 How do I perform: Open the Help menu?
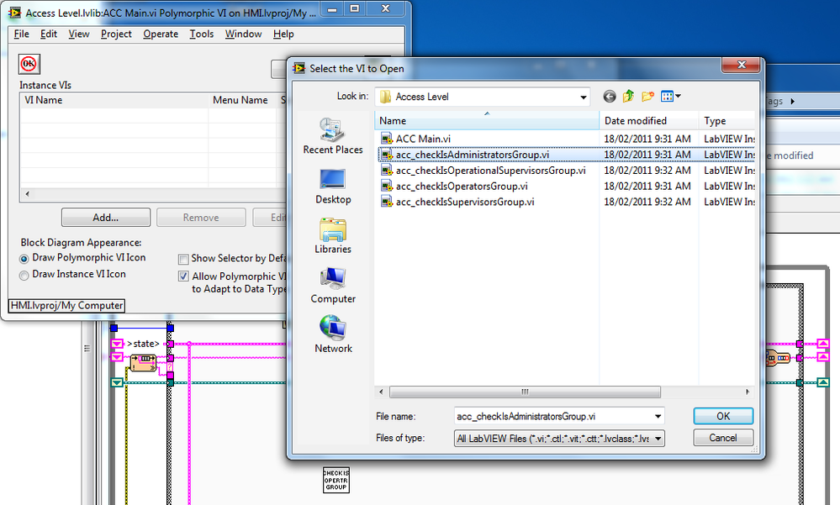click(x=284, y=34)
